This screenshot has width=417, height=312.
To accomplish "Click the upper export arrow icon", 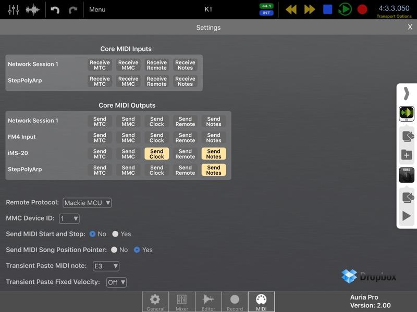I will click(407, 136).
